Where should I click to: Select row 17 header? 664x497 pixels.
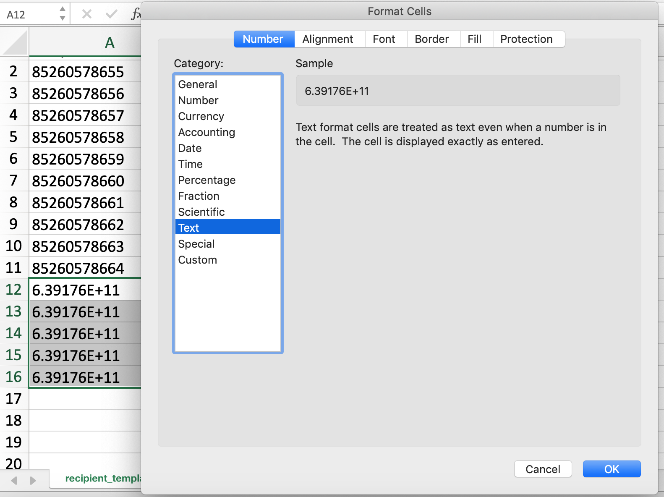(14, 399)
